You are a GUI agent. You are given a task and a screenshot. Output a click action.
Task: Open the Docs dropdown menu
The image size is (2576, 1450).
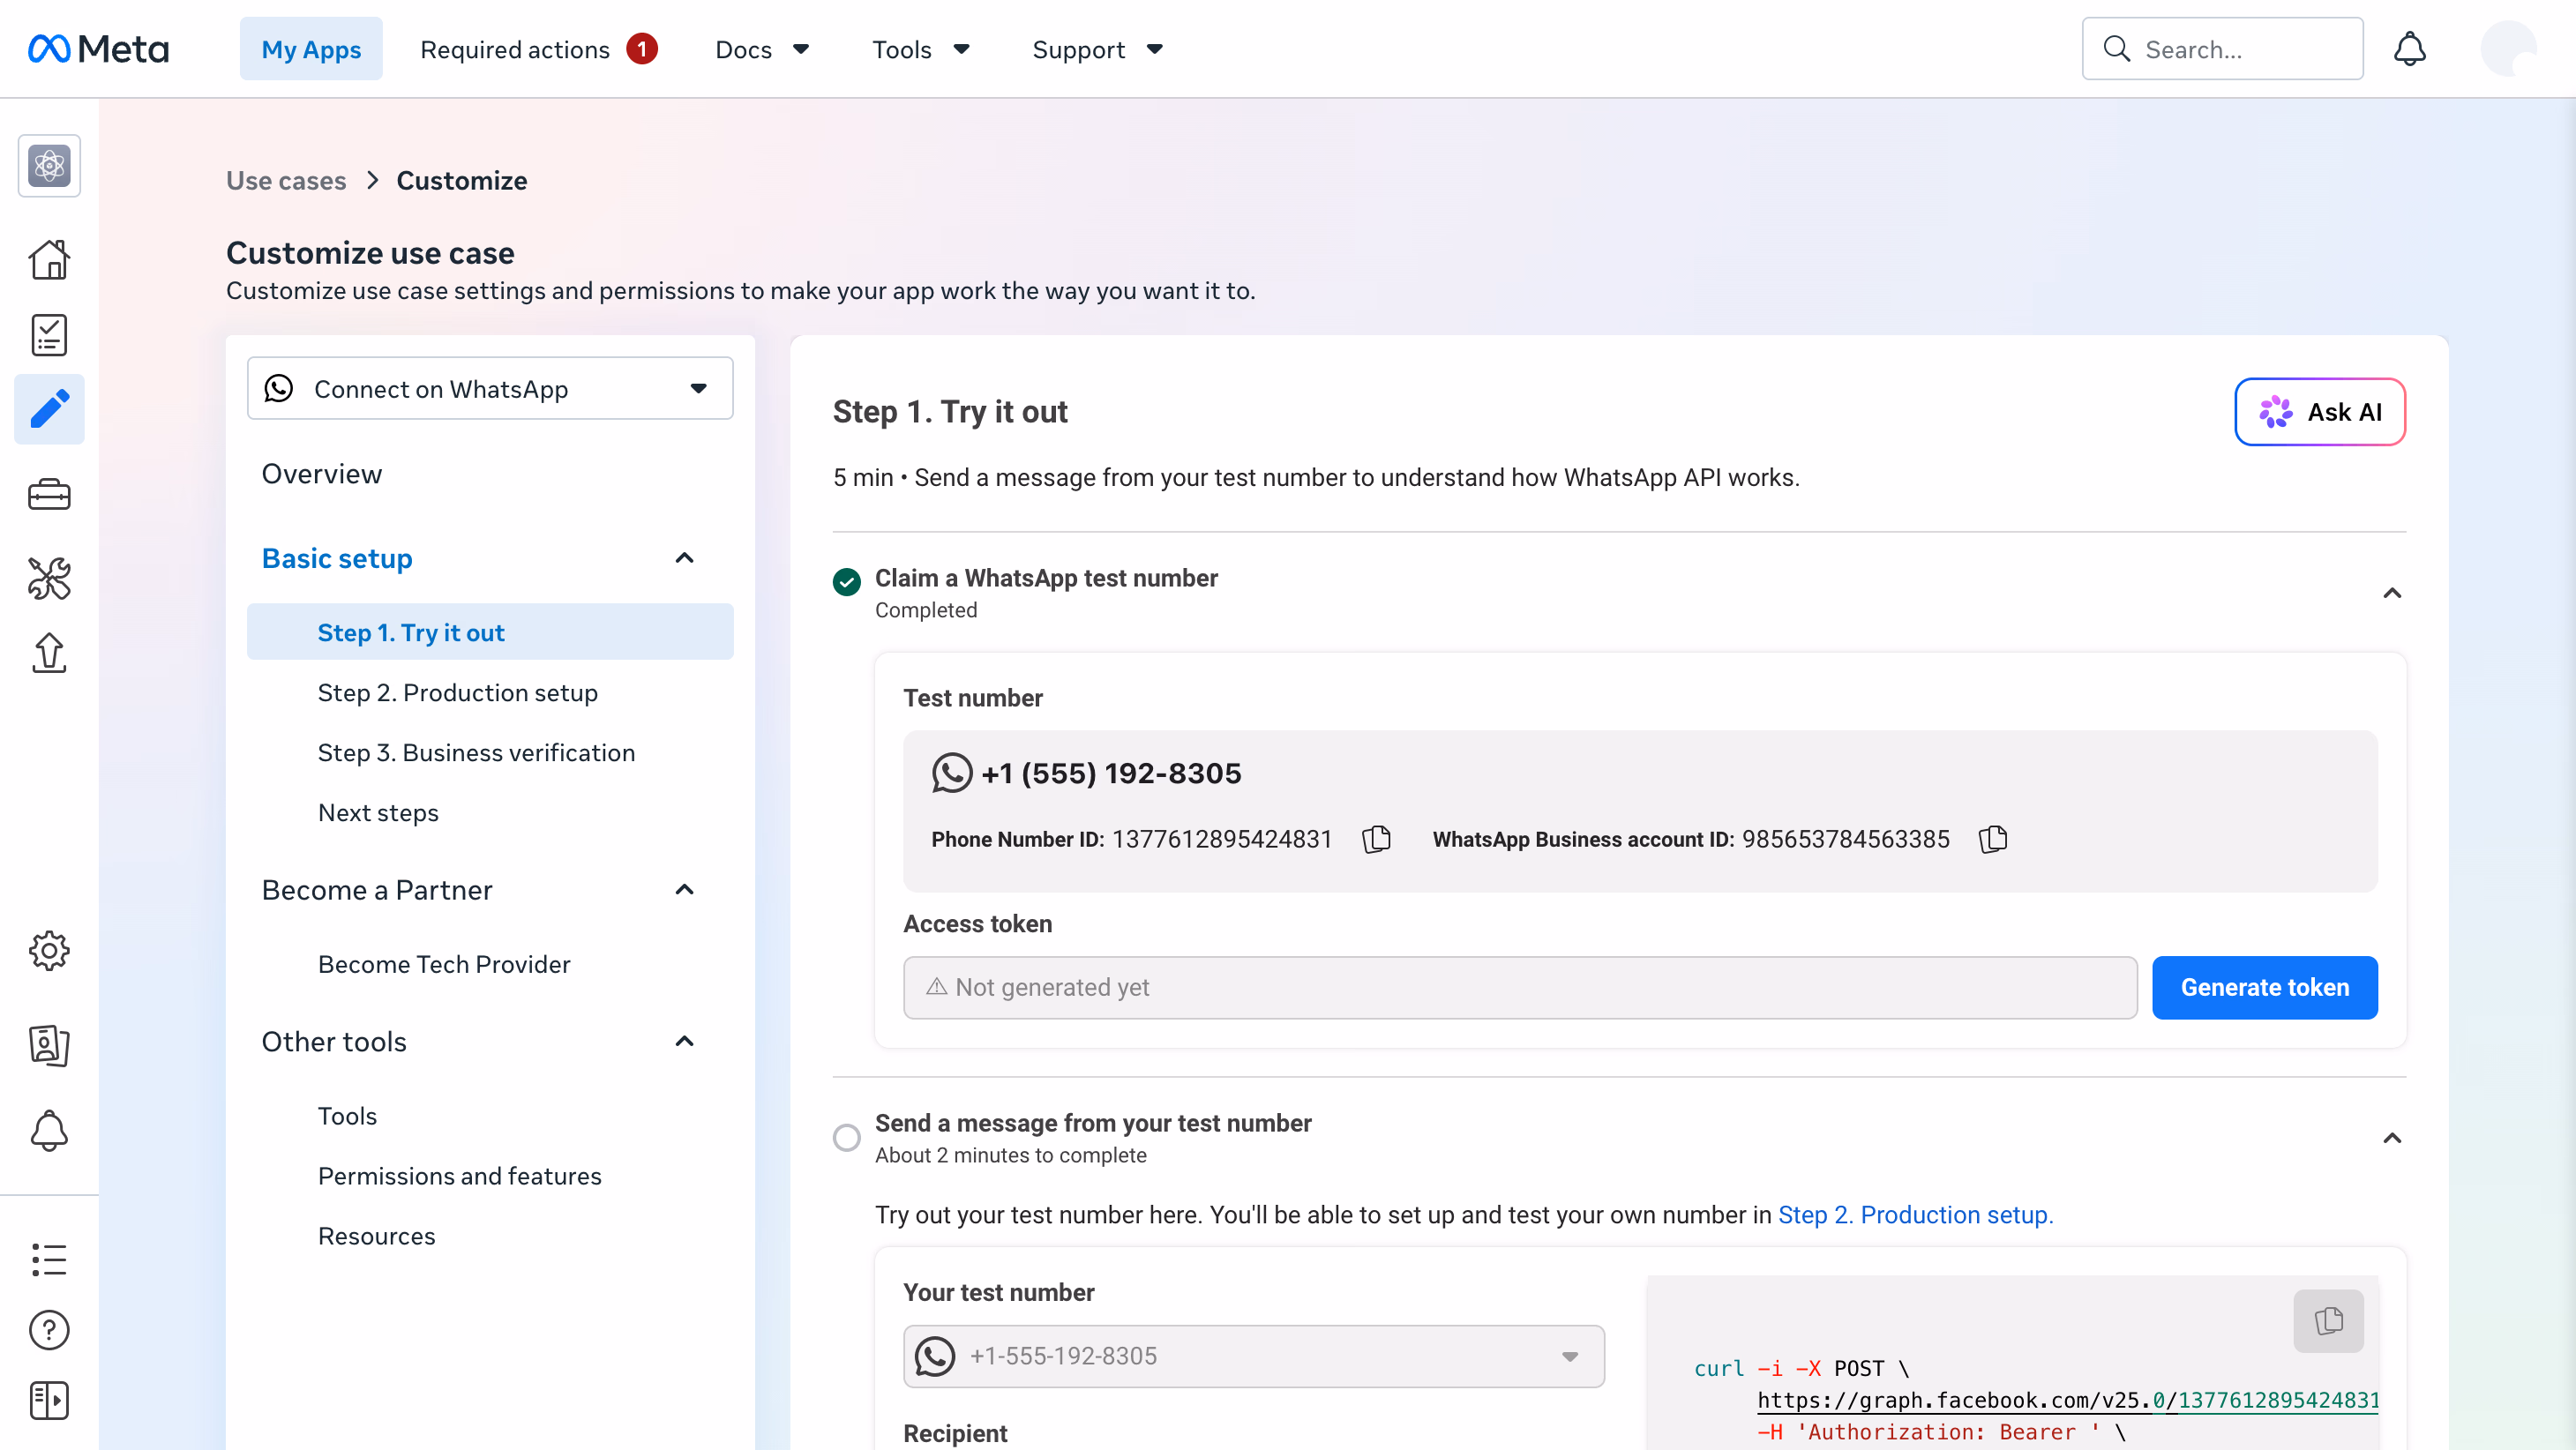pyautogui.click(x=762, y=49)
